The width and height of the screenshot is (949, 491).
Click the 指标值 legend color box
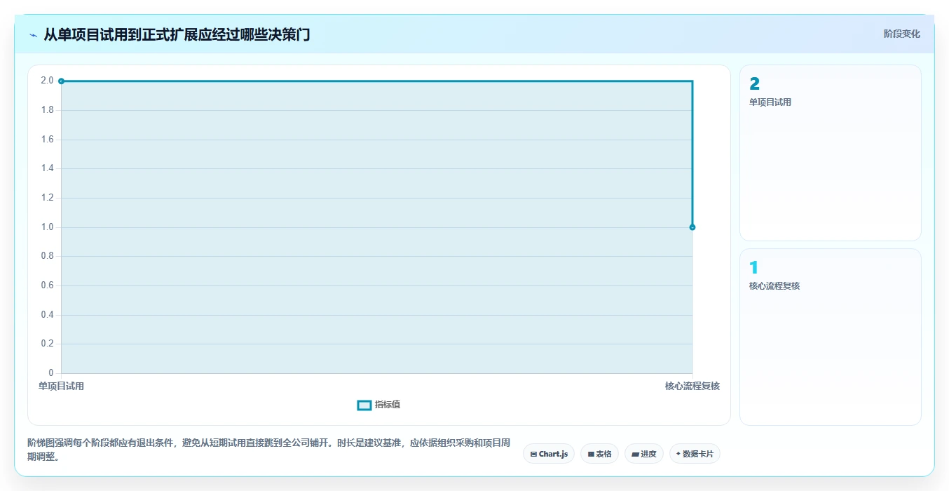pyautogui.click(x=364, y=405)
